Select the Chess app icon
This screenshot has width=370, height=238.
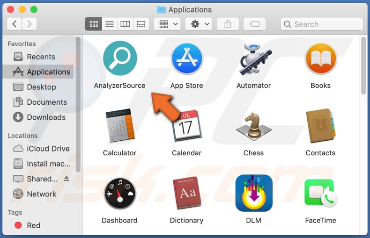tap(254, 126)
